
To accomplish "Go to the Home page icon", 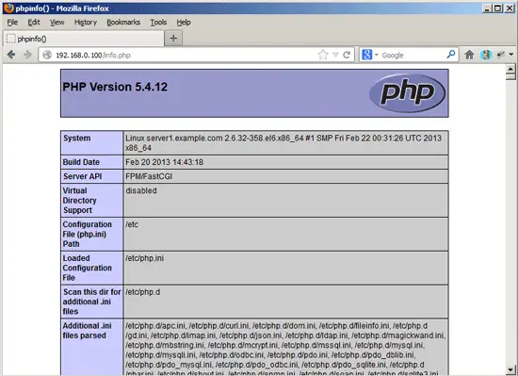I will (x=469, y=55).
